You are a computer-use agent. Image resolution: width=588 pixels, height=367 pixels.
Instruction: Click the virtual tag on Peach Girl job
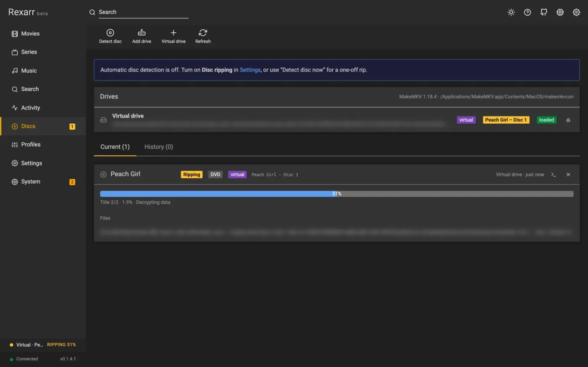(237, 174)
